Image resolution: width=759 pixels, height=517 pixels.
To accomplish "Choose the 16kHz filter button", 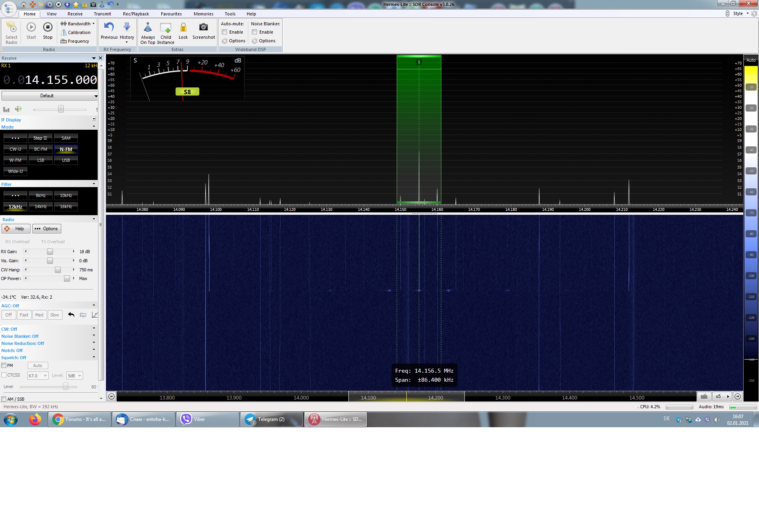I will pyautogui.click(x=66, y=206).
